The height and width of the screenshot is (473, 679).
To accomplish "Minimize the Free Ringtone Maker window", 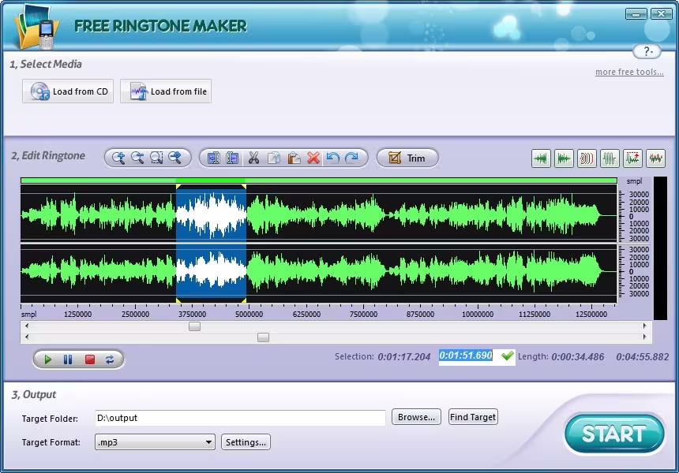I will (x=636, y=14).
